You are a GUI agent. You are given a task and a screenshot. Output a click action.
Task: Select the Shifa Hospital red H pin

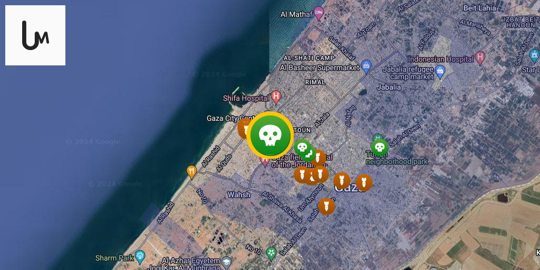[276, 97]
